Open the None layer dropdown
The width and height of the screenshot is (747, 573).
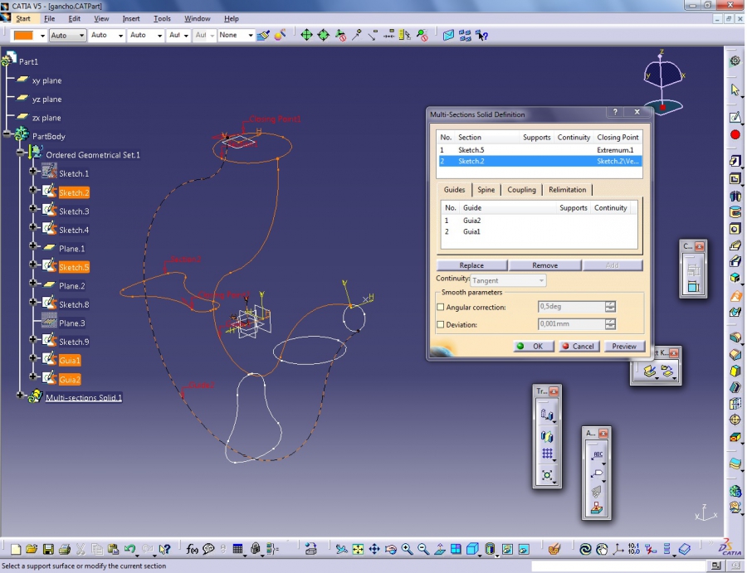coord(251,35)
